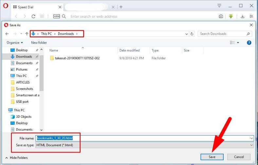The width and height of the screenshot is (258, 165).
Task: Select pinned This PC in Quick access
Action: 21,76
